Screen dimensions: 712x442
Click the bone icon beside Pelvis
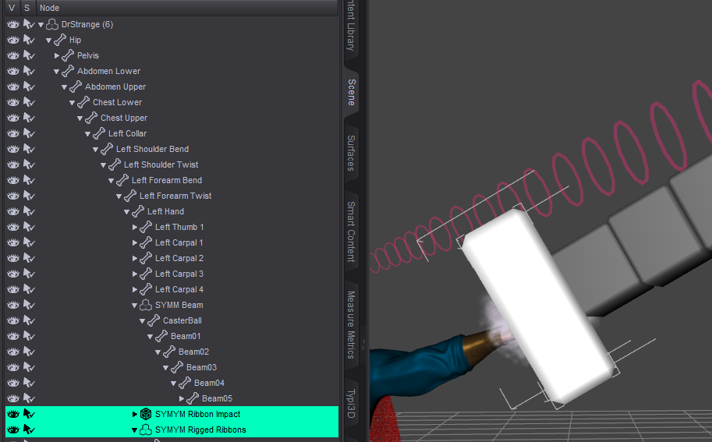pos(68,55)
